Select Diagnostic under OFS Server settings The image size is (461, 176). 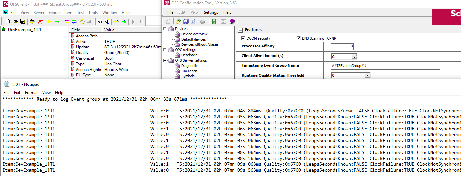(190, 66)
